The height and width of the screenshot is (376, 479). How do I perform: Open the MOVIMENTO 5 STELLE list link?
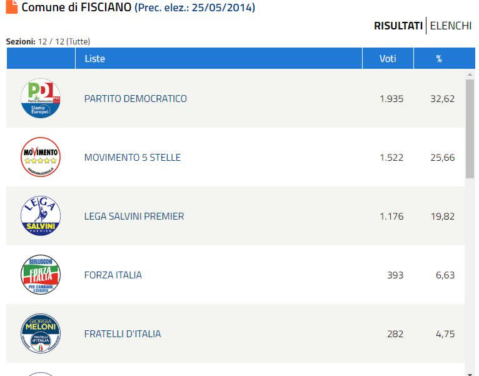click(x=133, y=158)
